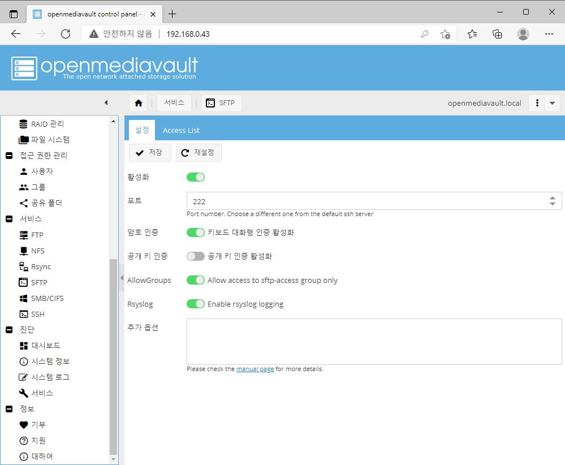Collapse sidebar with top left arrow
Image resolution: width=565 pixels, height=465 pixels.
[106, 103]
